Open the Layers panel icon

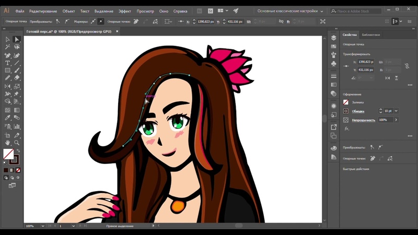(x=334, y=38)
